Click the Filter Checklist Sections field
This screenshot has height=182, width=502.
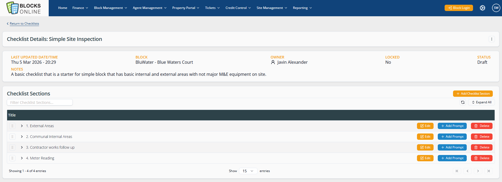40,103
